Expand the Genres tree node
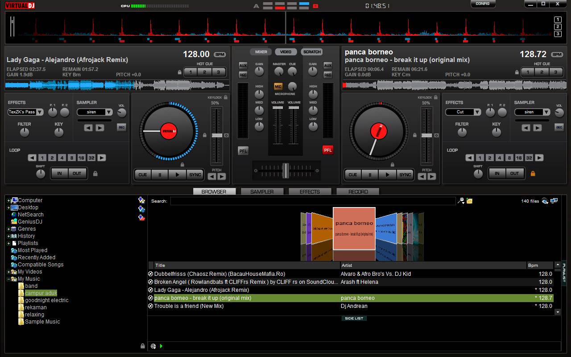Viewport: 571px width, 357px height. [x=8, y=229]
